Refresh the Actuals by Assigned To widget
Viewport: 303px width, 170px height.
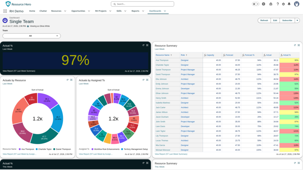[143, 80]
